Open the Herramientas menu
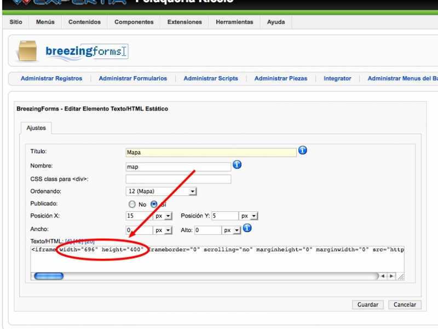Screen dimensions: 438x329 (x=234, y=22)
